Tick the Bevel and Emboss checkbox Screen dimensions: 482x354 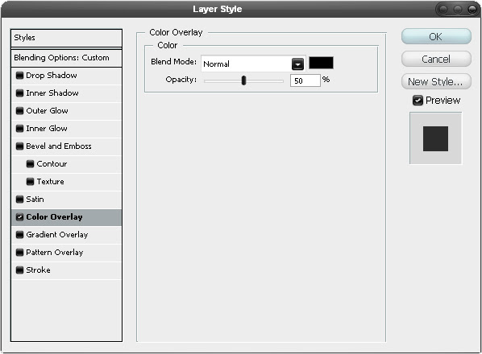pyautogui.click(x=19, y=146)
